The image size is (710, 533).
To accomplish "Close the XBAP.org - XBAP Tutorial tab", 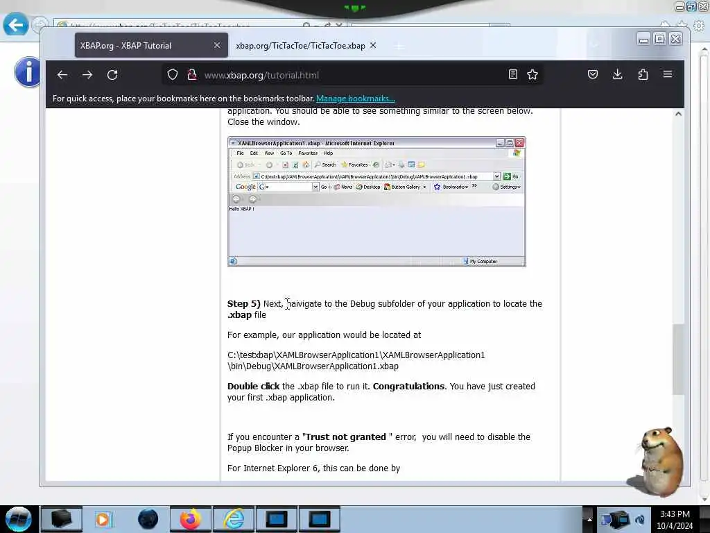I will [x=217, y=45].
